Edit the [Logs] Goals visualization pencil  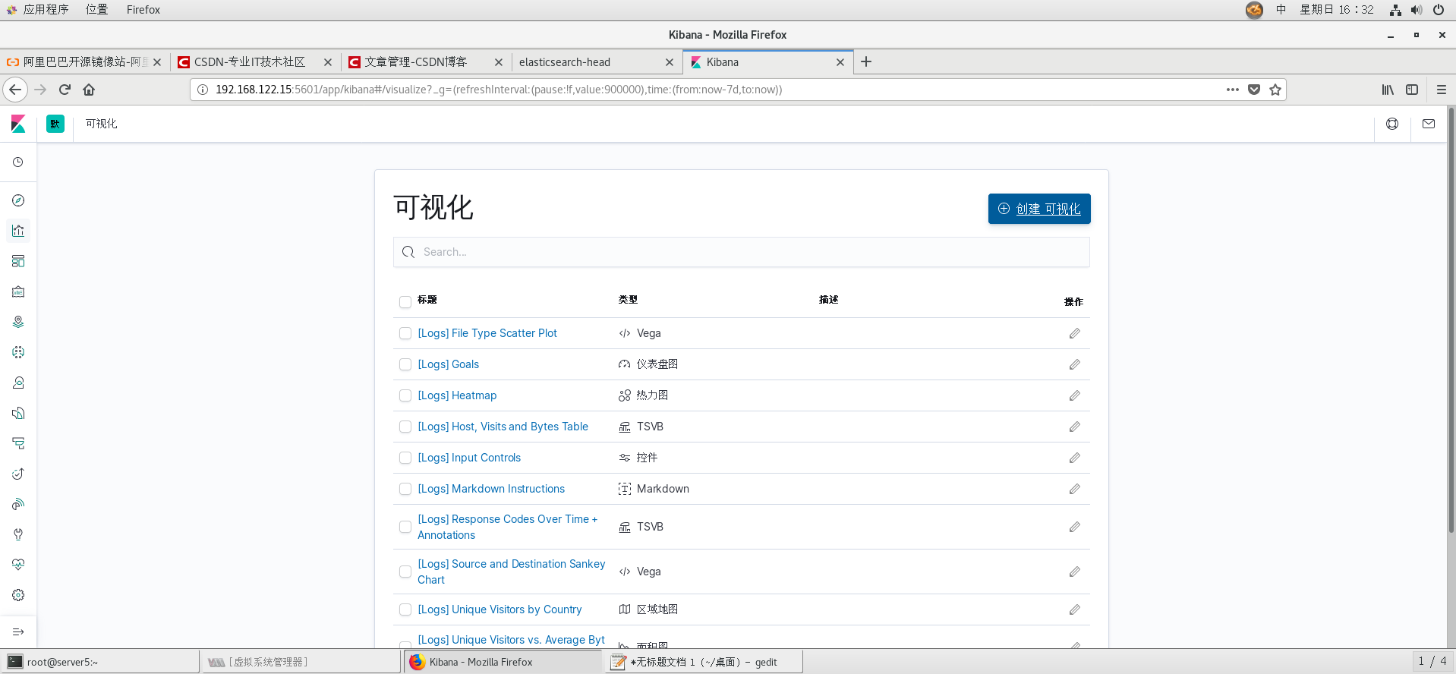coord(1075,364)
